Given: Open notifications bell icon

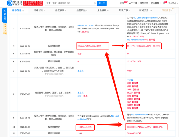Looking at the screenshot, I should coord(164,3).
